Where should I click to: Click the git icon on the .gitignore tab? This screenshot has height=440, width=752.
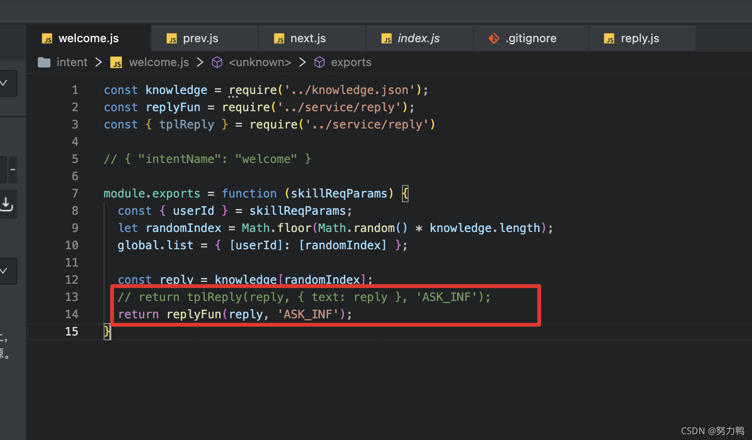[494, 38]
